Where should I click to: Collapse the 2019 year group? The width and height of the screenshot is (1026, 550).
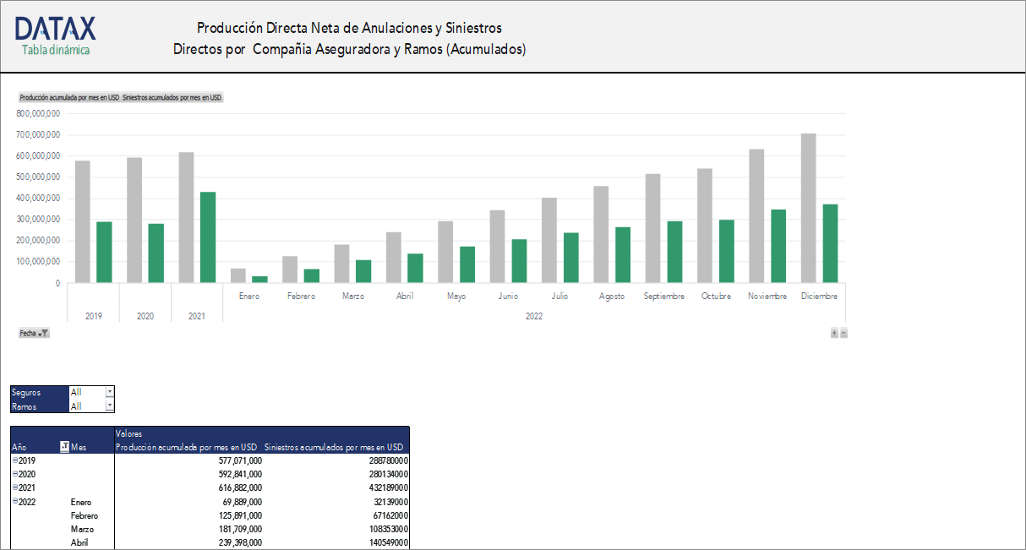pos(16,460)
